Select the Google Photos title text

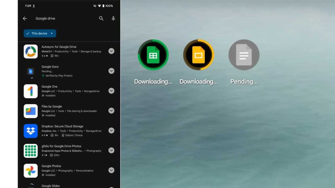51,166
